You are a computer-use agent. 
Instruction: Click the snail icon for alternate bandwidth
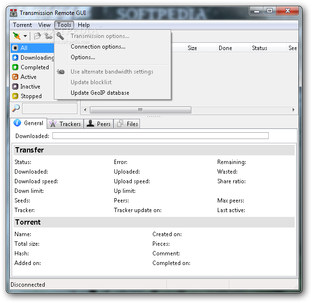point(61,72)
